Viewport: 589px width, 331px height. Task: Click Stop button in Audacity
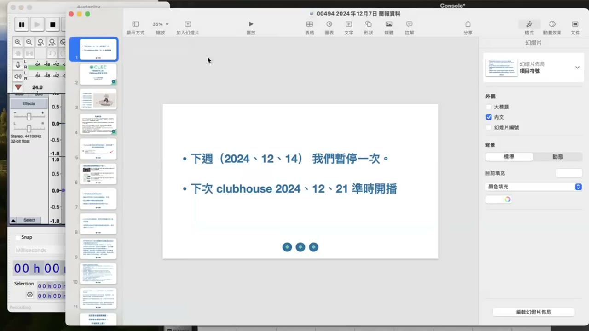point(53,24)
